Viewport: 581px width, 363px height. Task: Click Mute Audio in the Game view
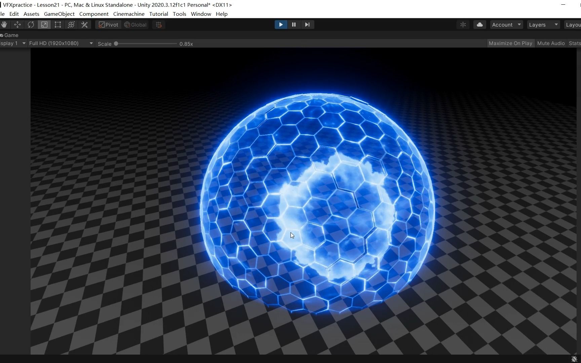coord(551,43)
